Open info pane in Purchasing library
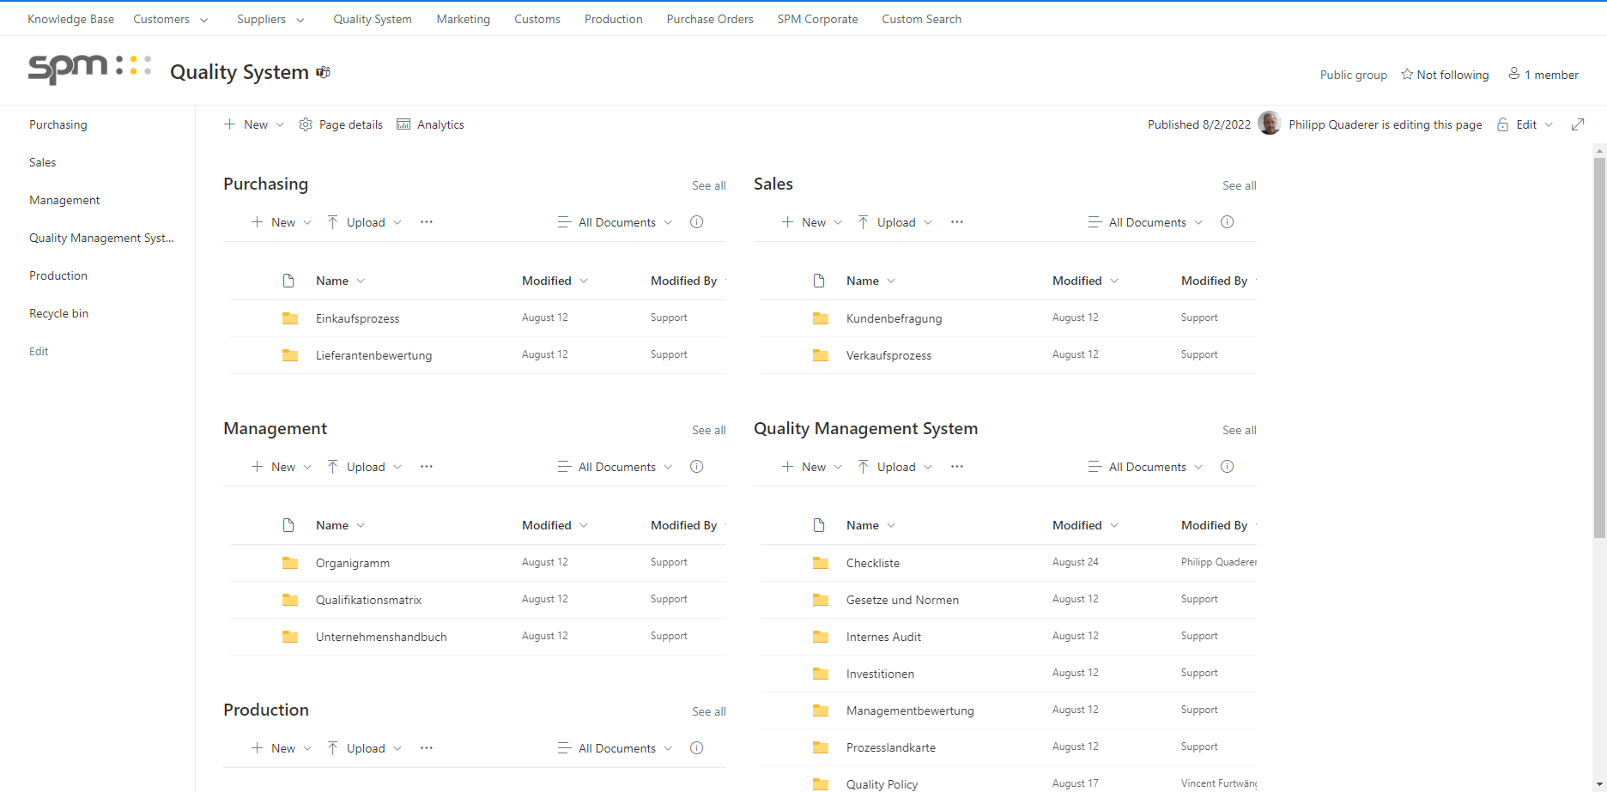Image resolution: width=1607 pixels, height=792 pixels. [697, 222]
